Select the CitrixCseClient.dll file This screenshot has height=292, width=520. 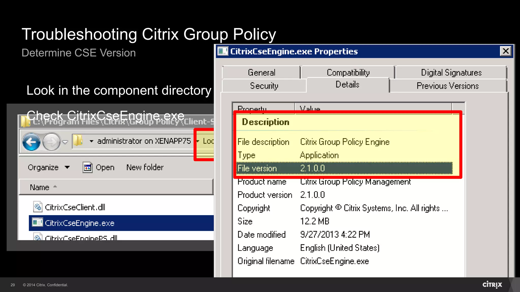pos(75,207)
